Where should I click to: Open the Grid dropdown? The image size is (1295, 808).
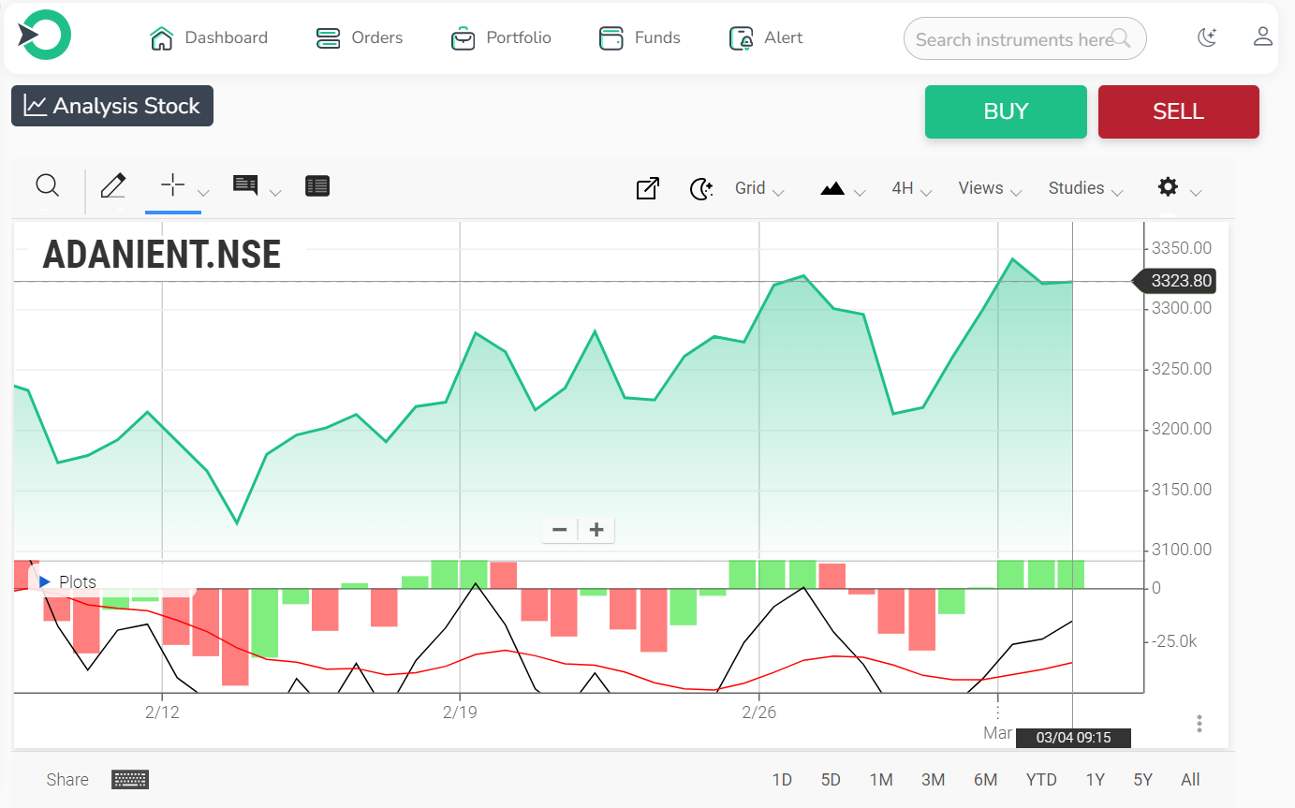(x=759, y=188)
